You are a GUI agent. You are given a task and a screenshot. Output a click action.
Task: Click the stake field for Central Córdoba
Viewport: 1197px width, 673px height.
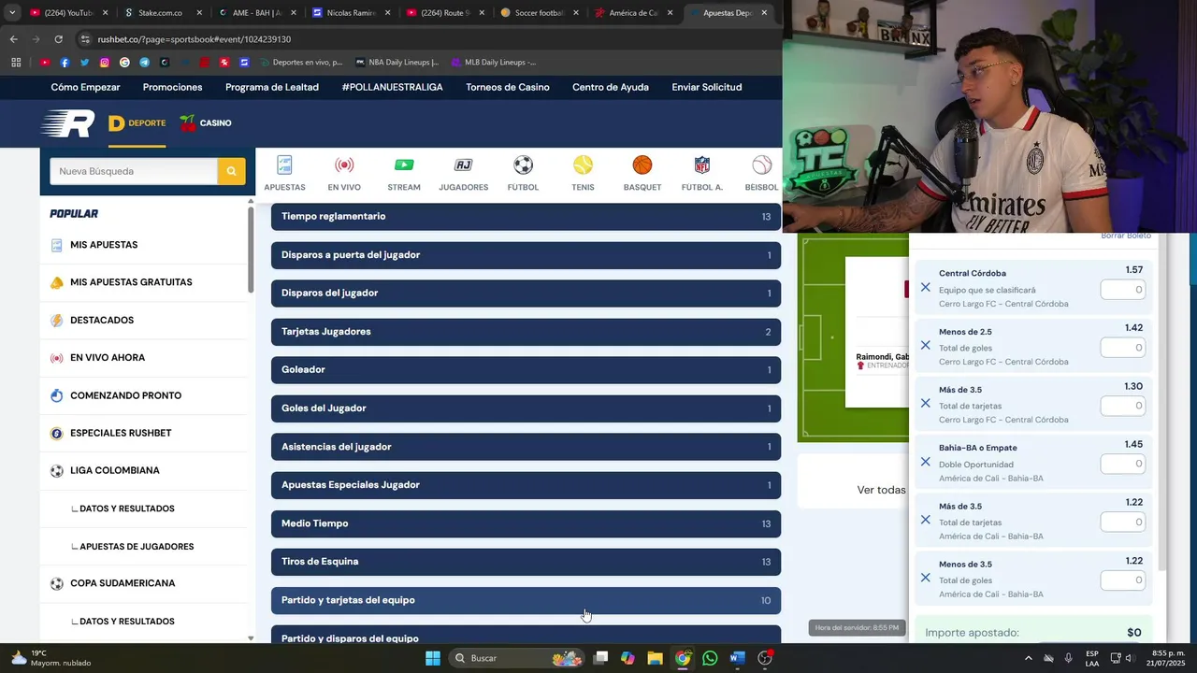point(1122,290)
